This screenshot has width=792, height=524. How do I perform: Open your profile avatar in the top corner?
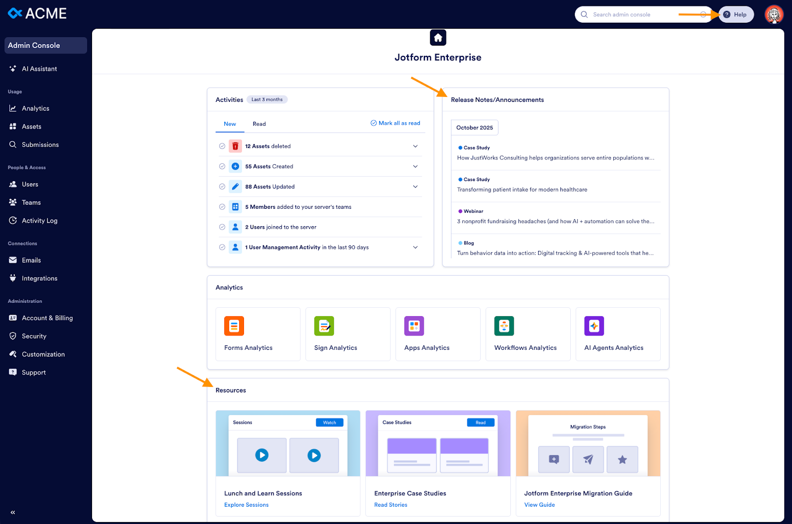[773, 14]
